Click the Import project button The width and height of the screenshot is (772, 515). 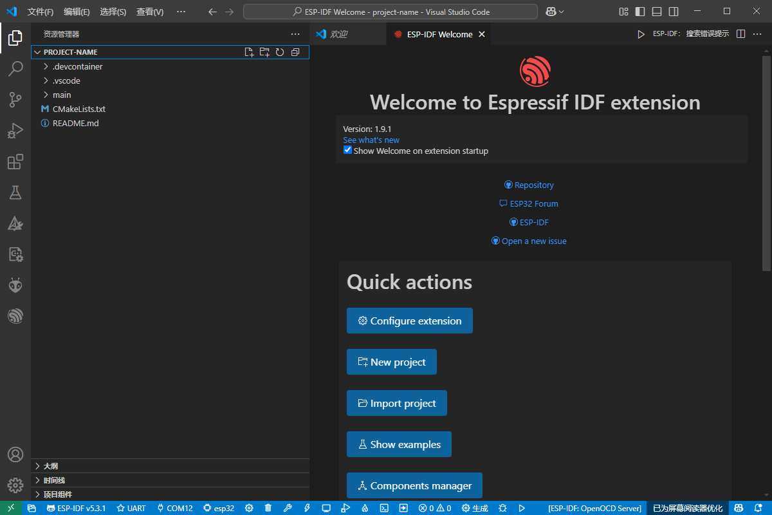pyautogui.click(x=397, y=403)
